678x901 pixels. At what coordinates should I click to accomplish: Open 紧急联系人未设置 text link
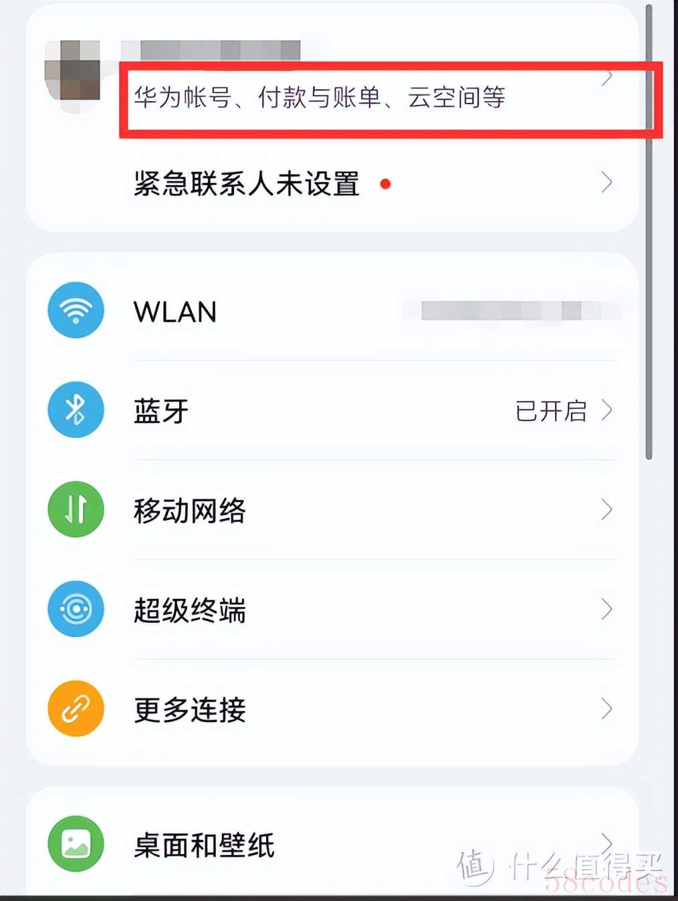click(x=247, y=183)
